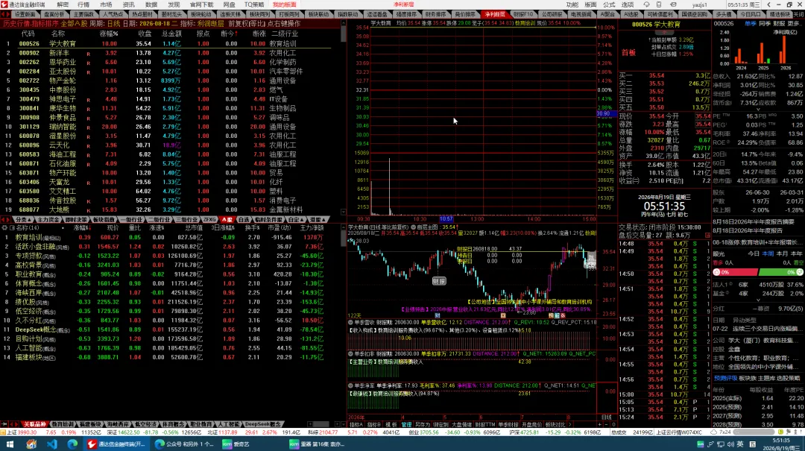
Task: Select 本周 fund flow period
Action: [768, 253]
